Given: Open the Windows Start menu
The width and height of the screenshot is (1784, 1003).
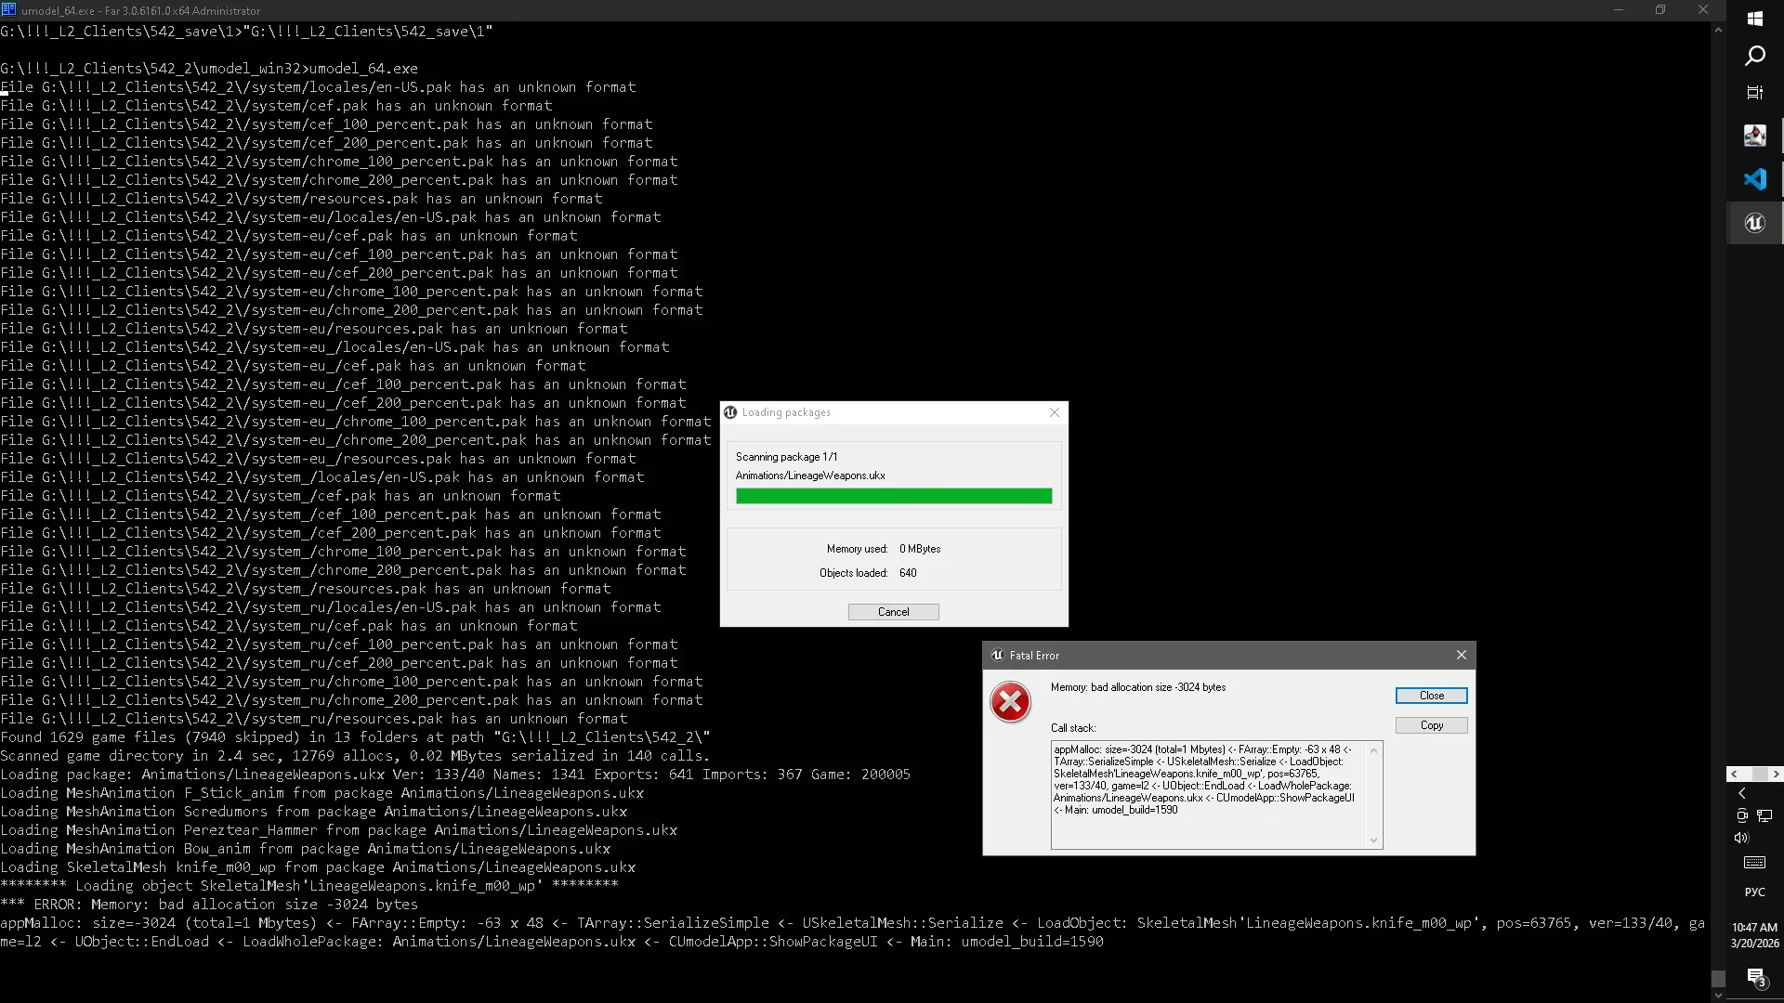Looking at the screenshot, I should pos(1754,19).
